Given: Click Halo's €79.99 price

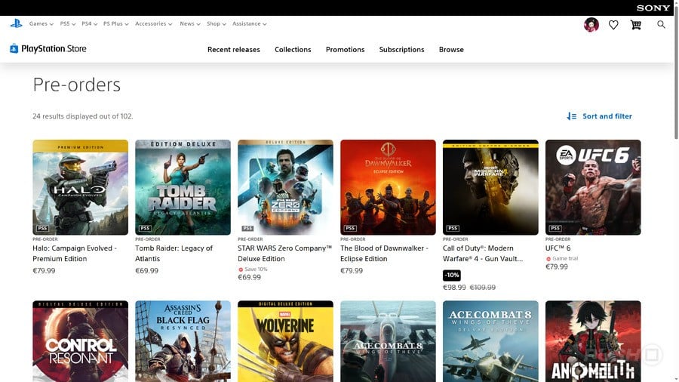Looking at the screenshot, I should coord(44,271).
